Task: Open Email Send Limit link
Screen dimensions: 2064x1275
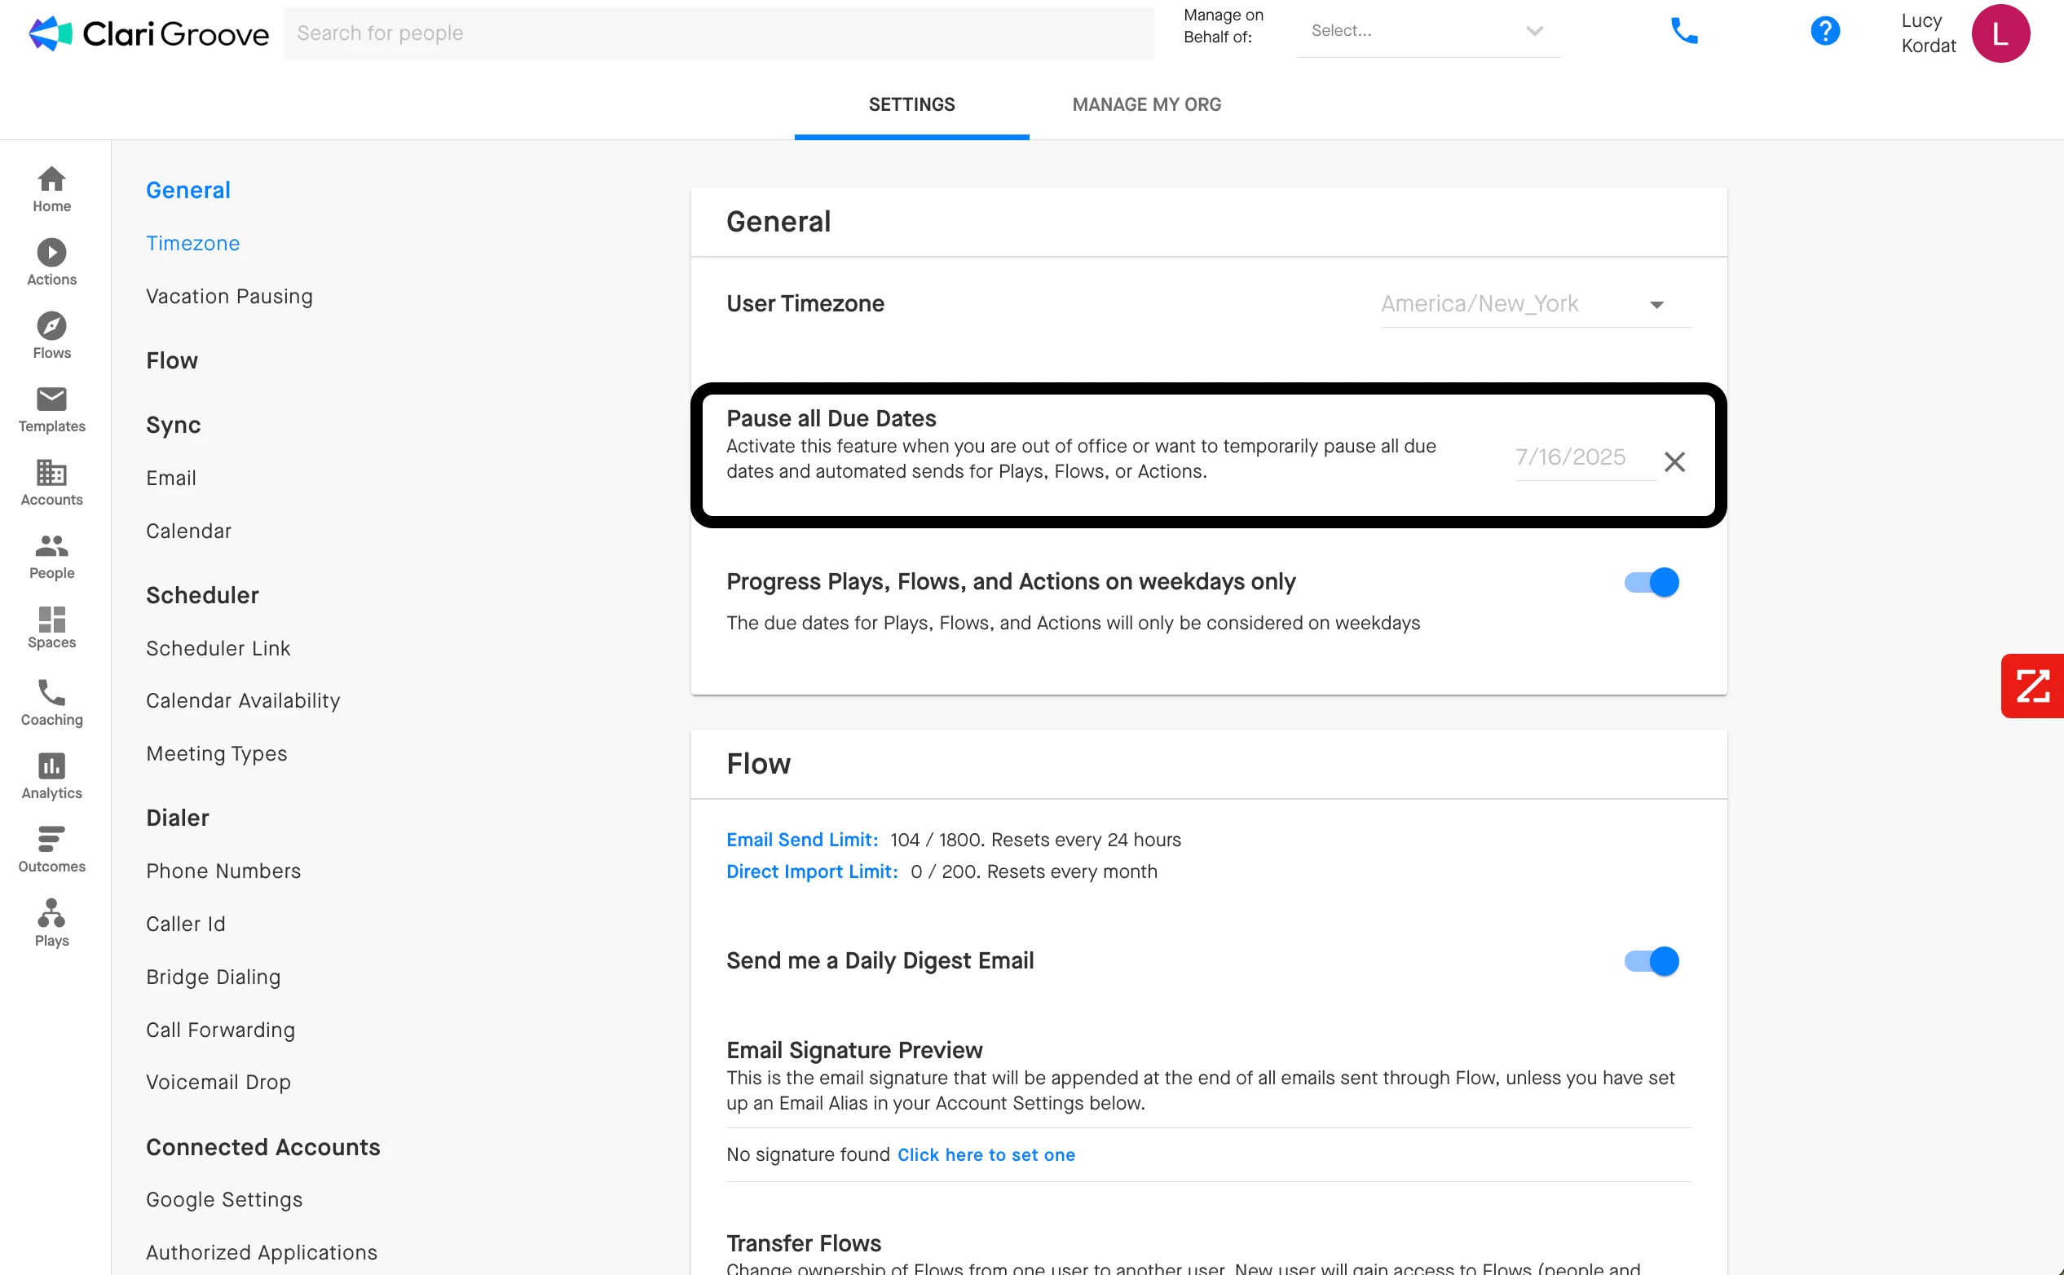Action: [801, 839]
